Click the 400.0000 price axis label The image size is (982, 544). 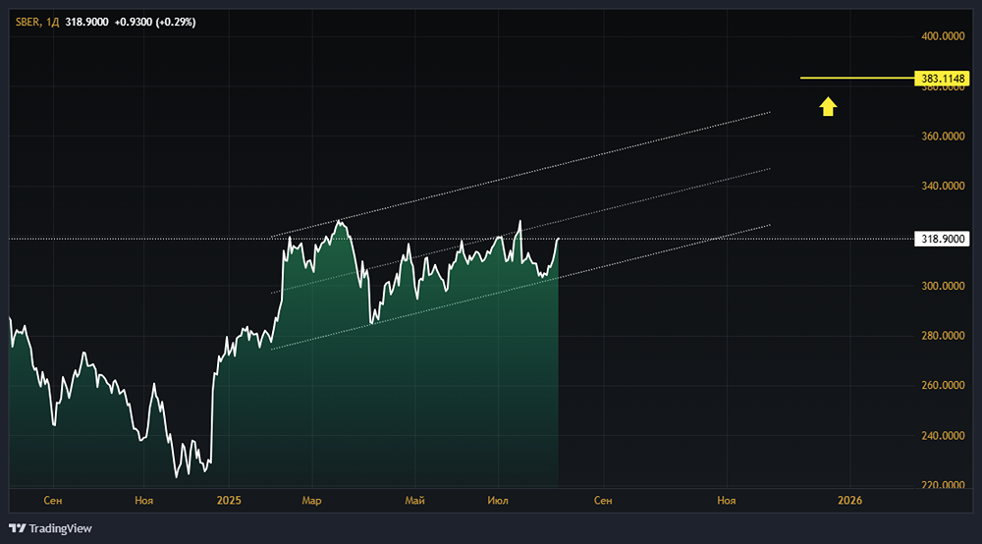pyautogui.click(x=943, y=36)
